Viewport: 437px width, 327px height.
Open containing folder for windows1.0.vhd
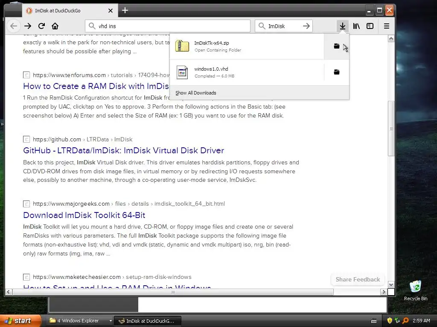(x=337, y=72)
